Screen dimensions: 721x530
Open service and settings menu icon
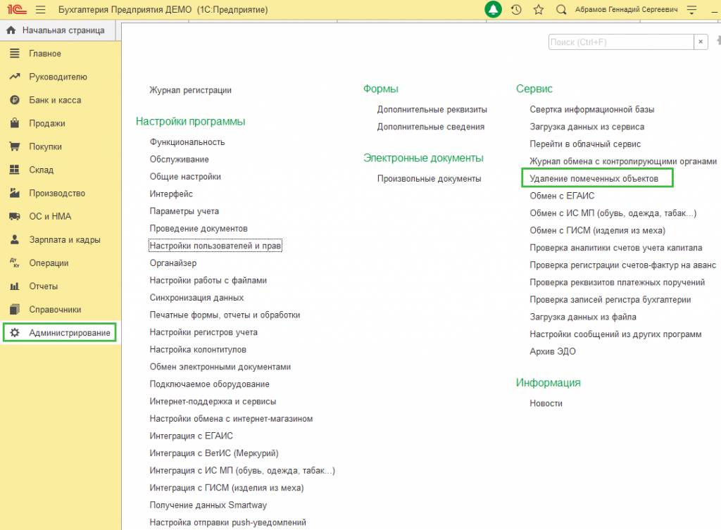click(x=691, y=10)
